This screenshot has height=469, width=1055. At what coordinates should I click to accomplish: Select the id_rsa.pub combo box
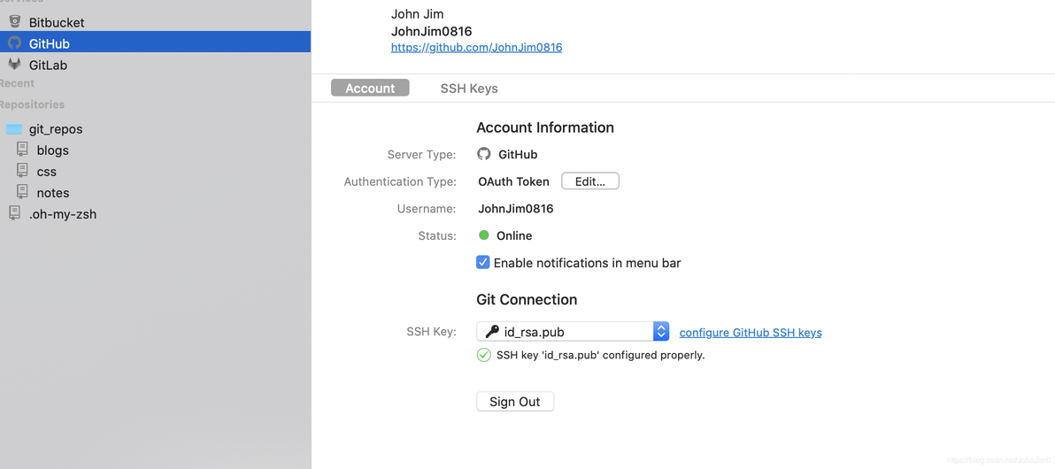pos(566,332)
